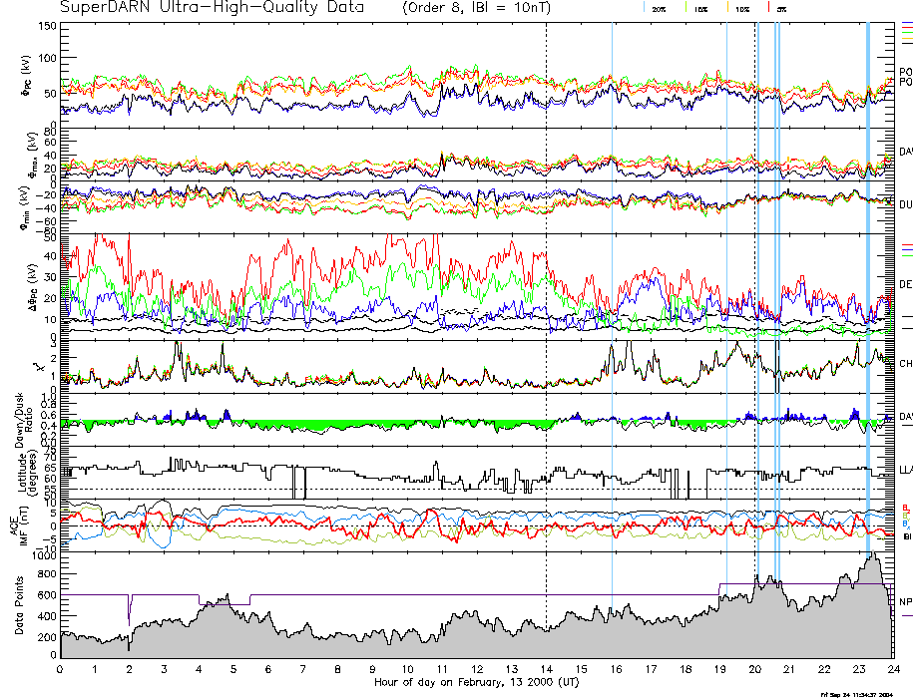Screen dimensions: 913x698
Task: Click the hour "6" tick label on x-axis
Action: pyautogui.click(x=268, y=669)
